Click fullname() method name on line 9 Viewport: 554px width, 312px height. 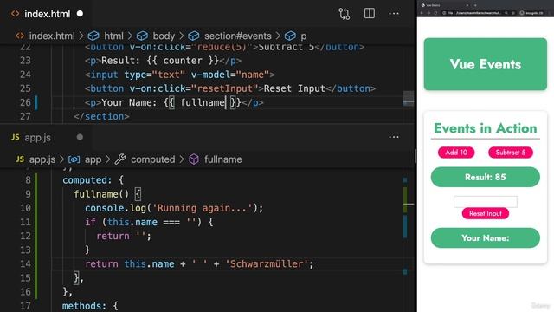(101, 194)
